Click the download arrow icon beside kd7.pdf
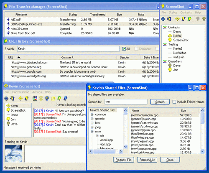The height and width of the screenshot is (173, 209). [8, 20]
